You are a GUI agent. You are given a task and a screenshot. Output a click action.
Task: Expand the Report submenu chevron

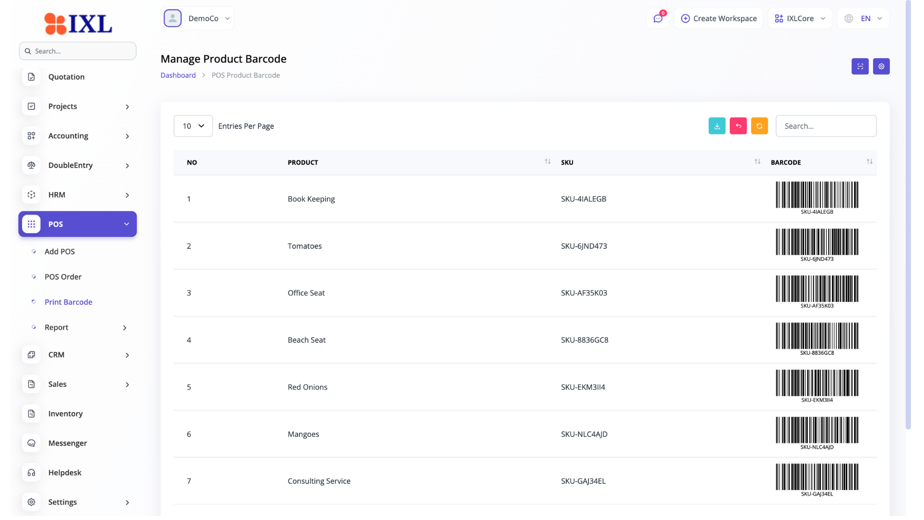pyautogui.click(x=125, y=328)
